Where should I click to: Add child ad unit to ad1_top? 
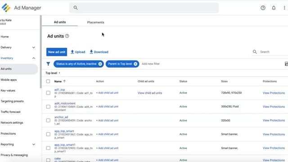point(107,93)
